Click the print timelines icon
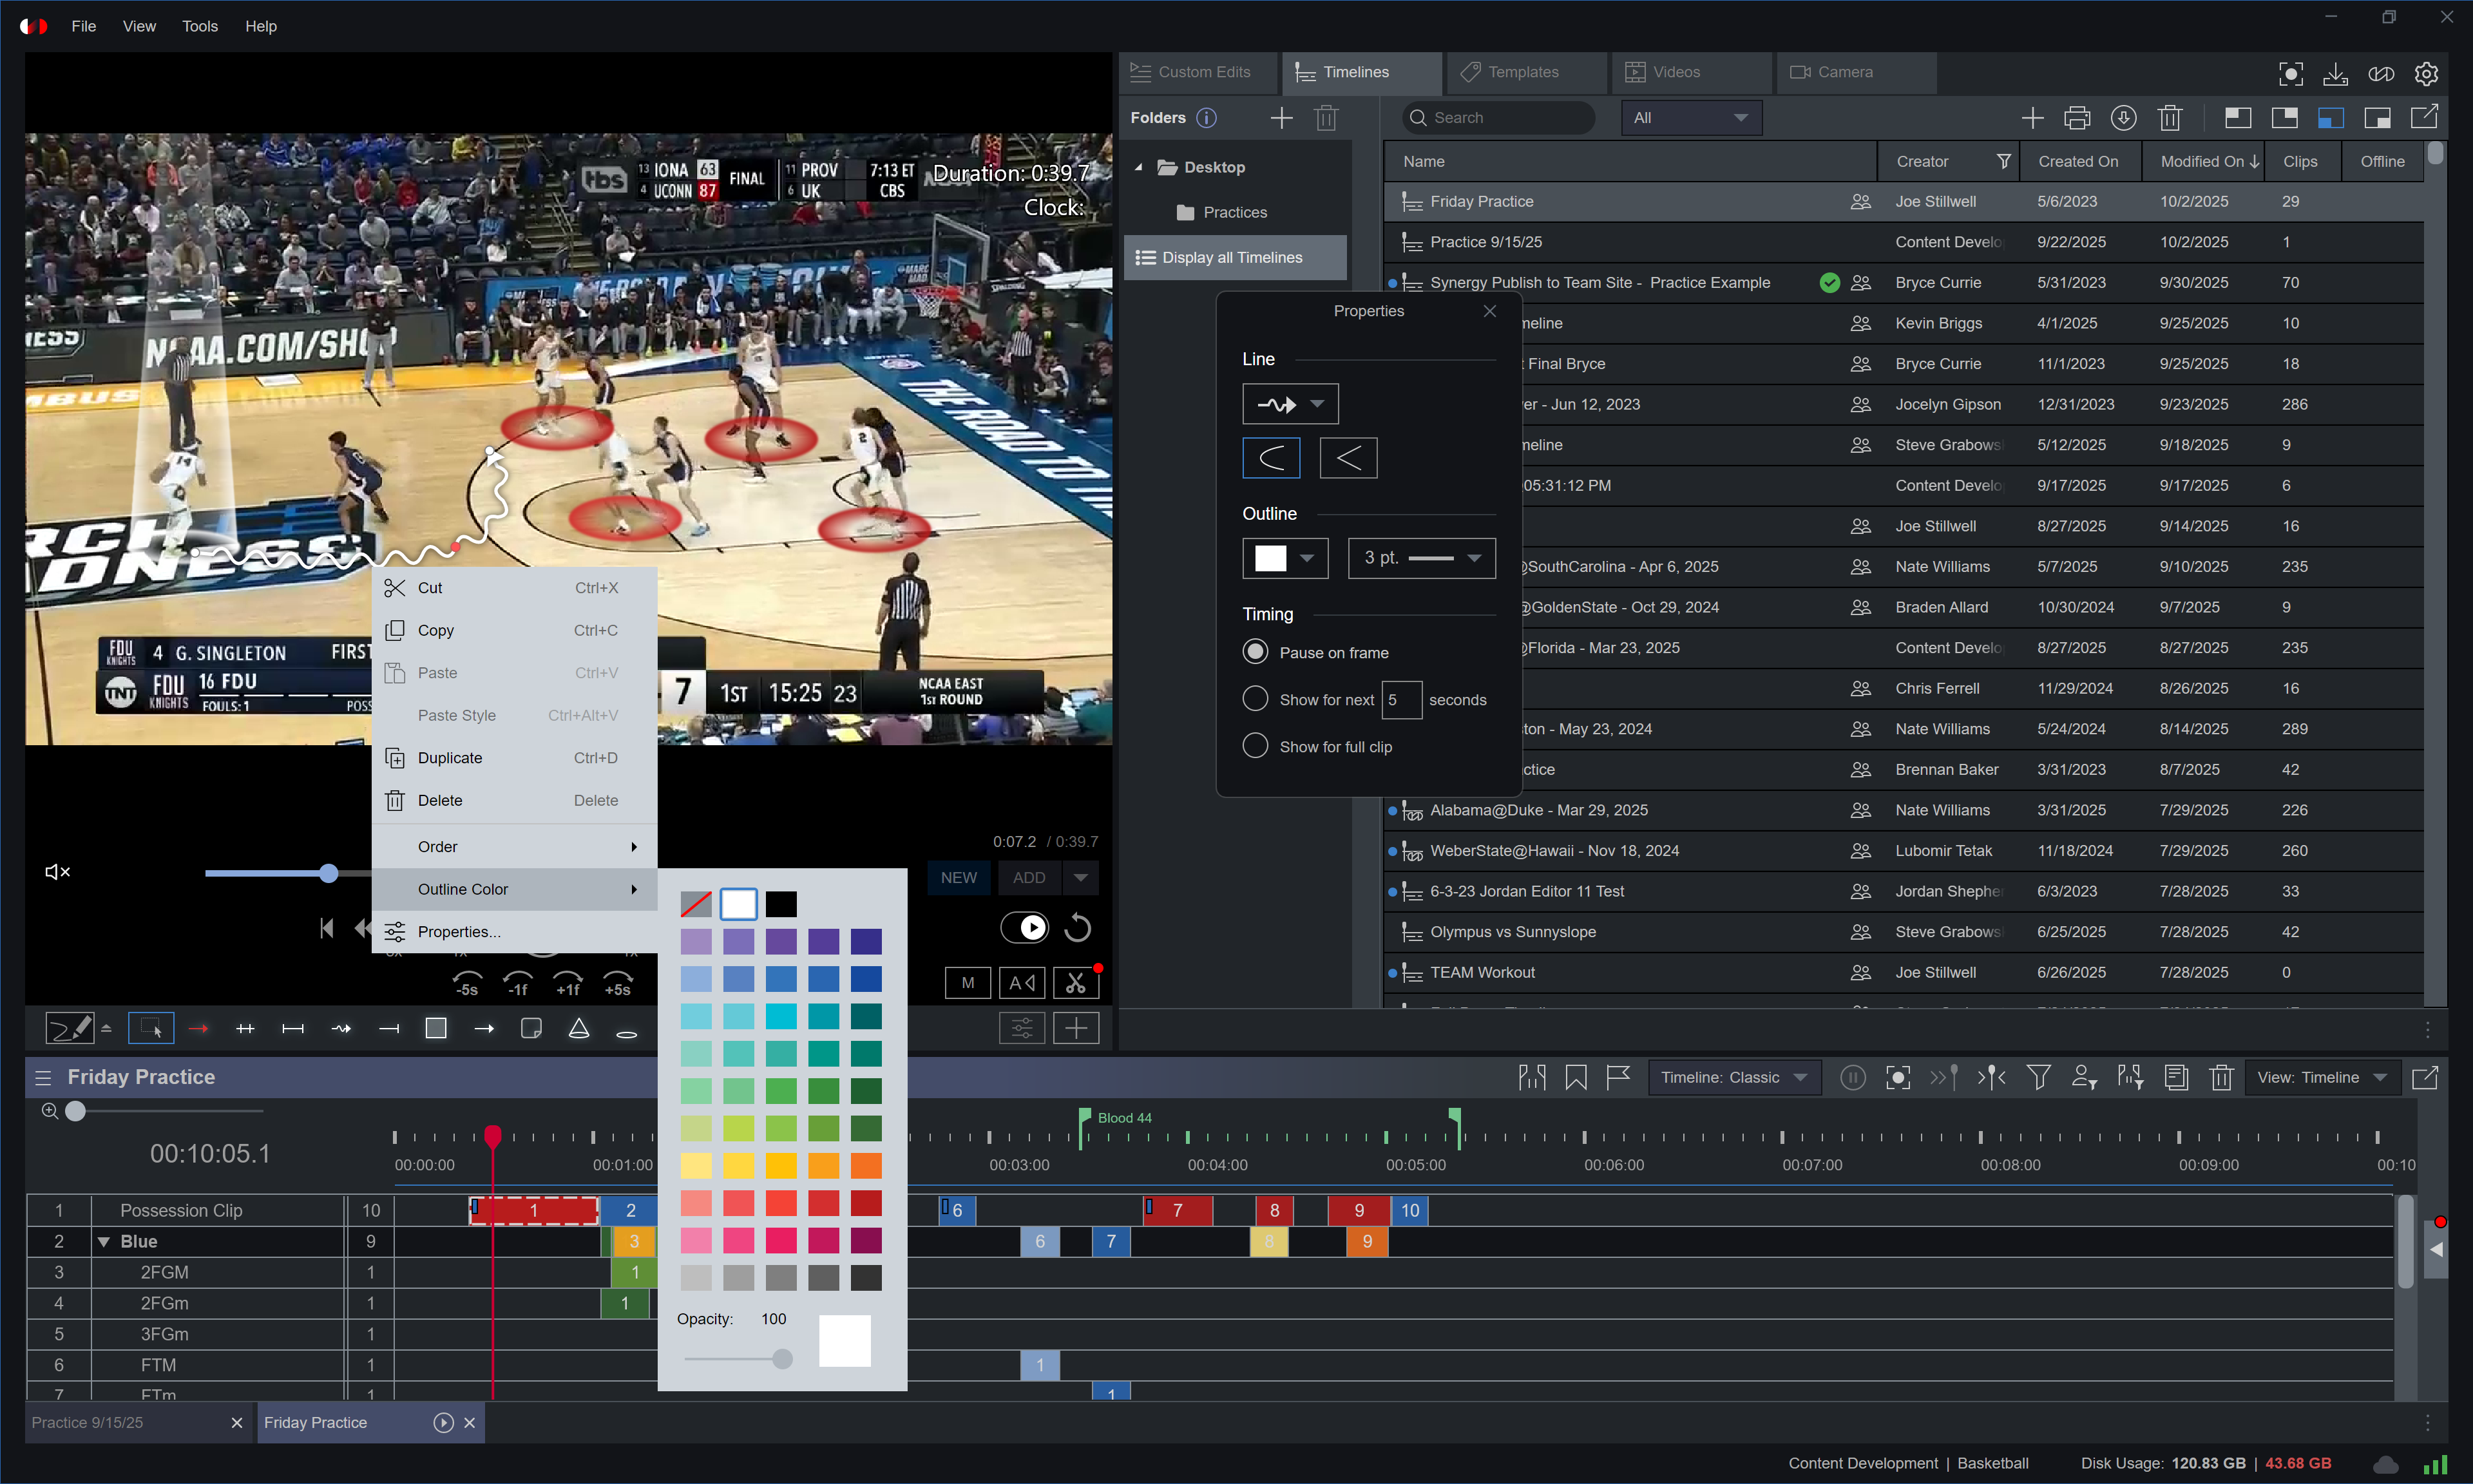 click(2077, 118)
